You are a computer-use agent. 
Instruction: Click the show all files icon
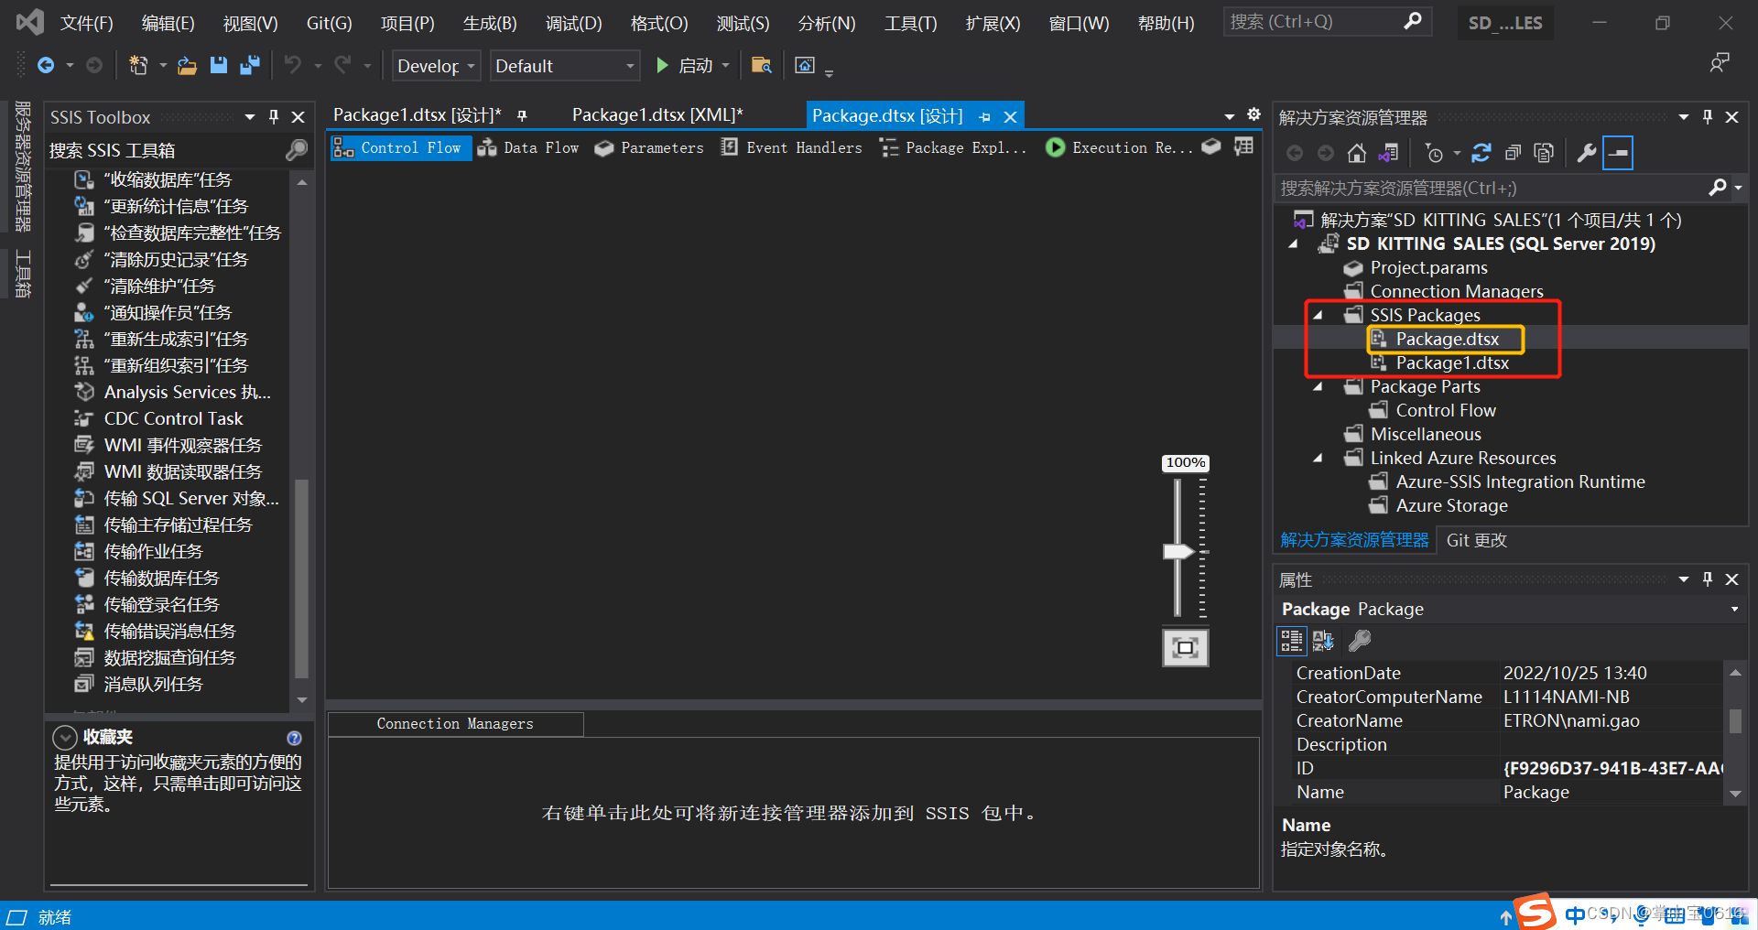click(1545, 153)
